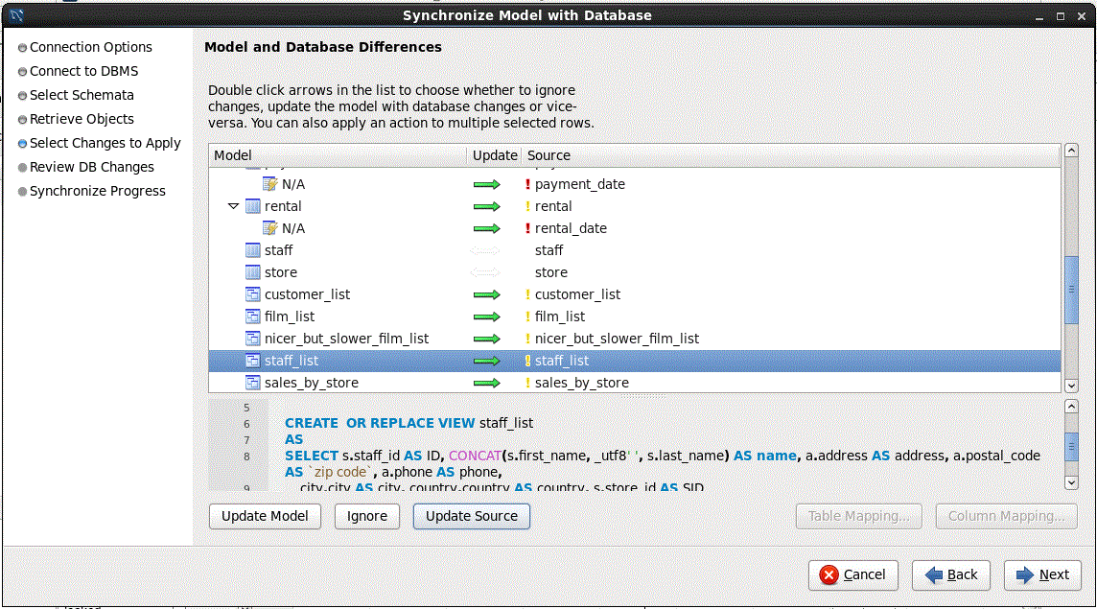Click green update arrow for customer_list
This screenshot has height=609, width=1097.
coord(487,294)
